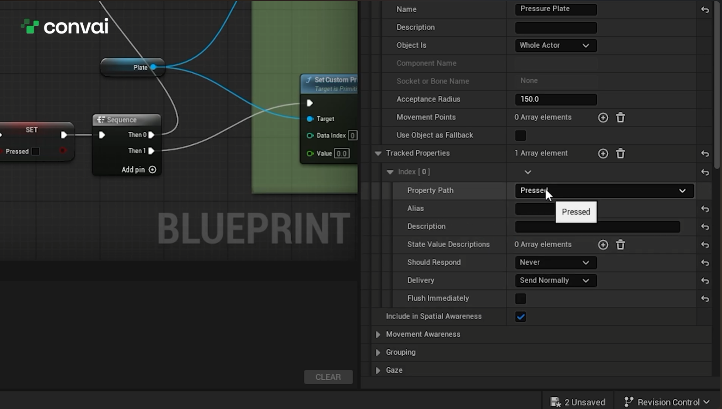The width and height of the screenshot is (722, 409).
Task: Open the Revision Control menu
Action: tap(667, 402)
